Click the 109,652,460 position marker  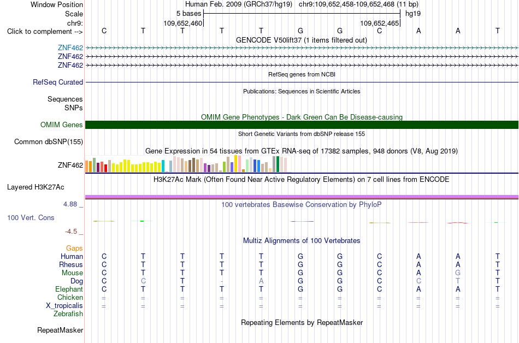tap(182, 23)
